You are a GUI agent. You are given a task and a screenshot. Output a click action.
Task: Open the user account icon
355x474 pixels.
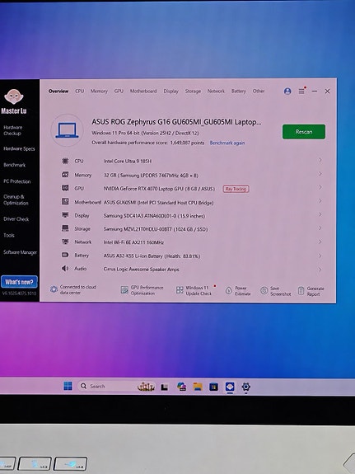[287, 91]
